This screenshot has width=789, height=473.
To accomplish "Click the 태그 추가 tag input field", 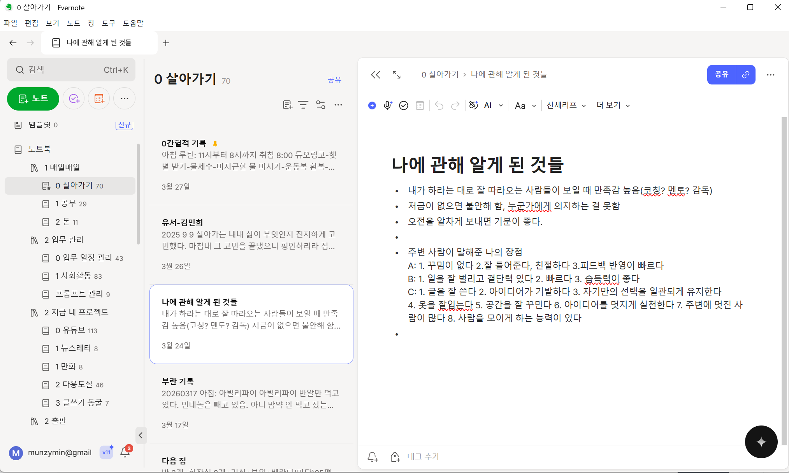I will point(423,456).
